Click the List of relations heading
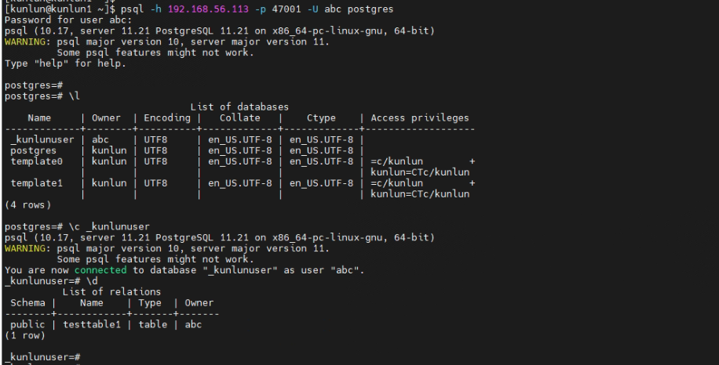Image resolution: width=719 pixels, height=365 pixels. coord(111,292)
